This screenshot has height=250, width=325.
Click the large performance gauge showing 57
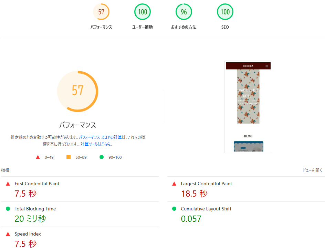point(78,91)
